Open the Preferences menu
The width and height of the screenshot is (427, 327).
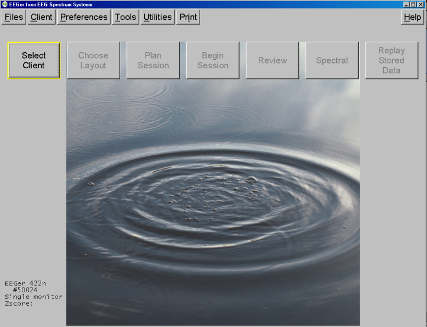click(84, 17)
